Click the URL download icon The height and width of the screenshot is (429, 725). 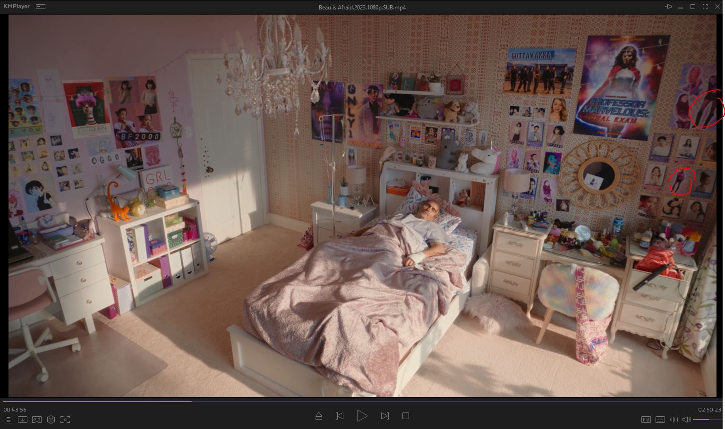tap(22, 420)
